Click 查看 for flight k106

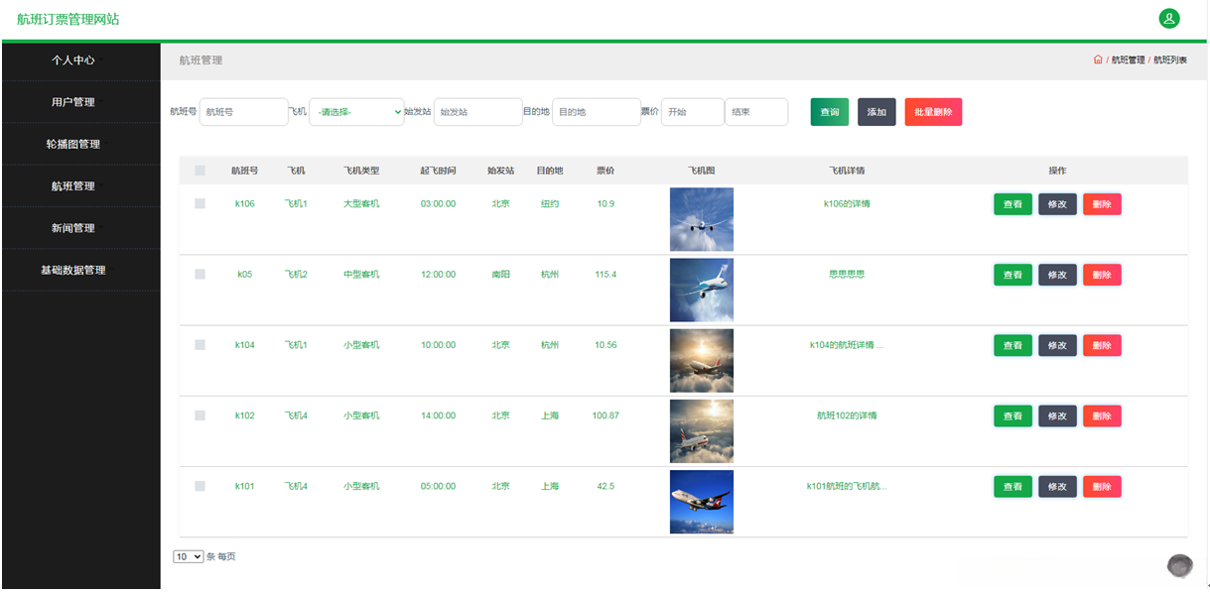click(x=1012, y=204)
